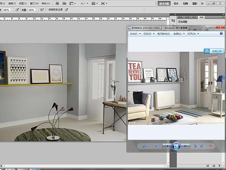Image resolution: width=226 pixels, height=170 pixels.
Task: Open the adjustments panel options menu
Action: point(223,17)
